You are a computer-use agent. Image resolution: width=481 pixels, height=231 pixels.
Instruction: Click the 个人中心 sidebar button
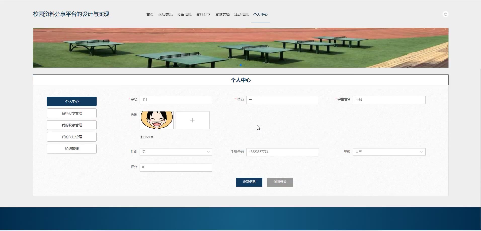[72, 101]
